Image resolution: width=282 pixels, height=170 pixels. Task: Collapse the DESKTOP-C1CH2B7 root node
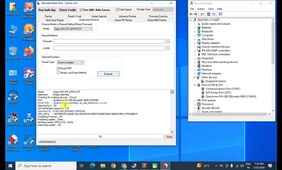click(x=191, y=20)
